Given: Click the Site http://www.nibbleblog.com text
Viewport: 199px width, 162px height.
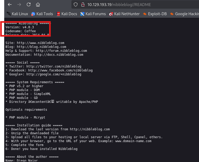Looking at the screenshot, I should tap(35, 43).
